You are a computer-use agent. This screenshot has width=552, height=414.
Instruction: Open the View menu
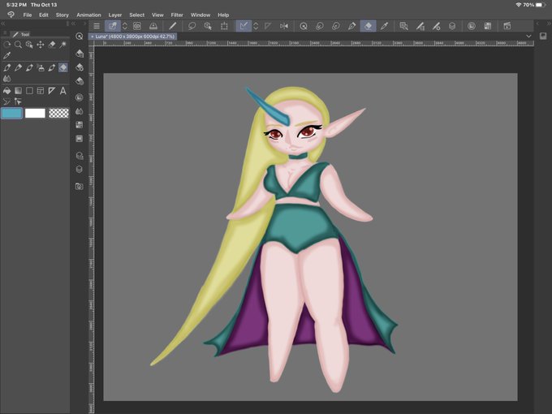coord(157,15)
